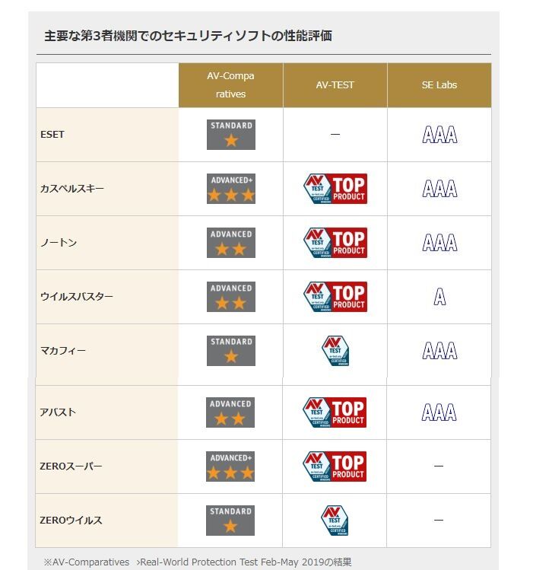Click the AV-Comparatives Real-World Protection Test footnote
533x570 pixels.
click(198, 562)
